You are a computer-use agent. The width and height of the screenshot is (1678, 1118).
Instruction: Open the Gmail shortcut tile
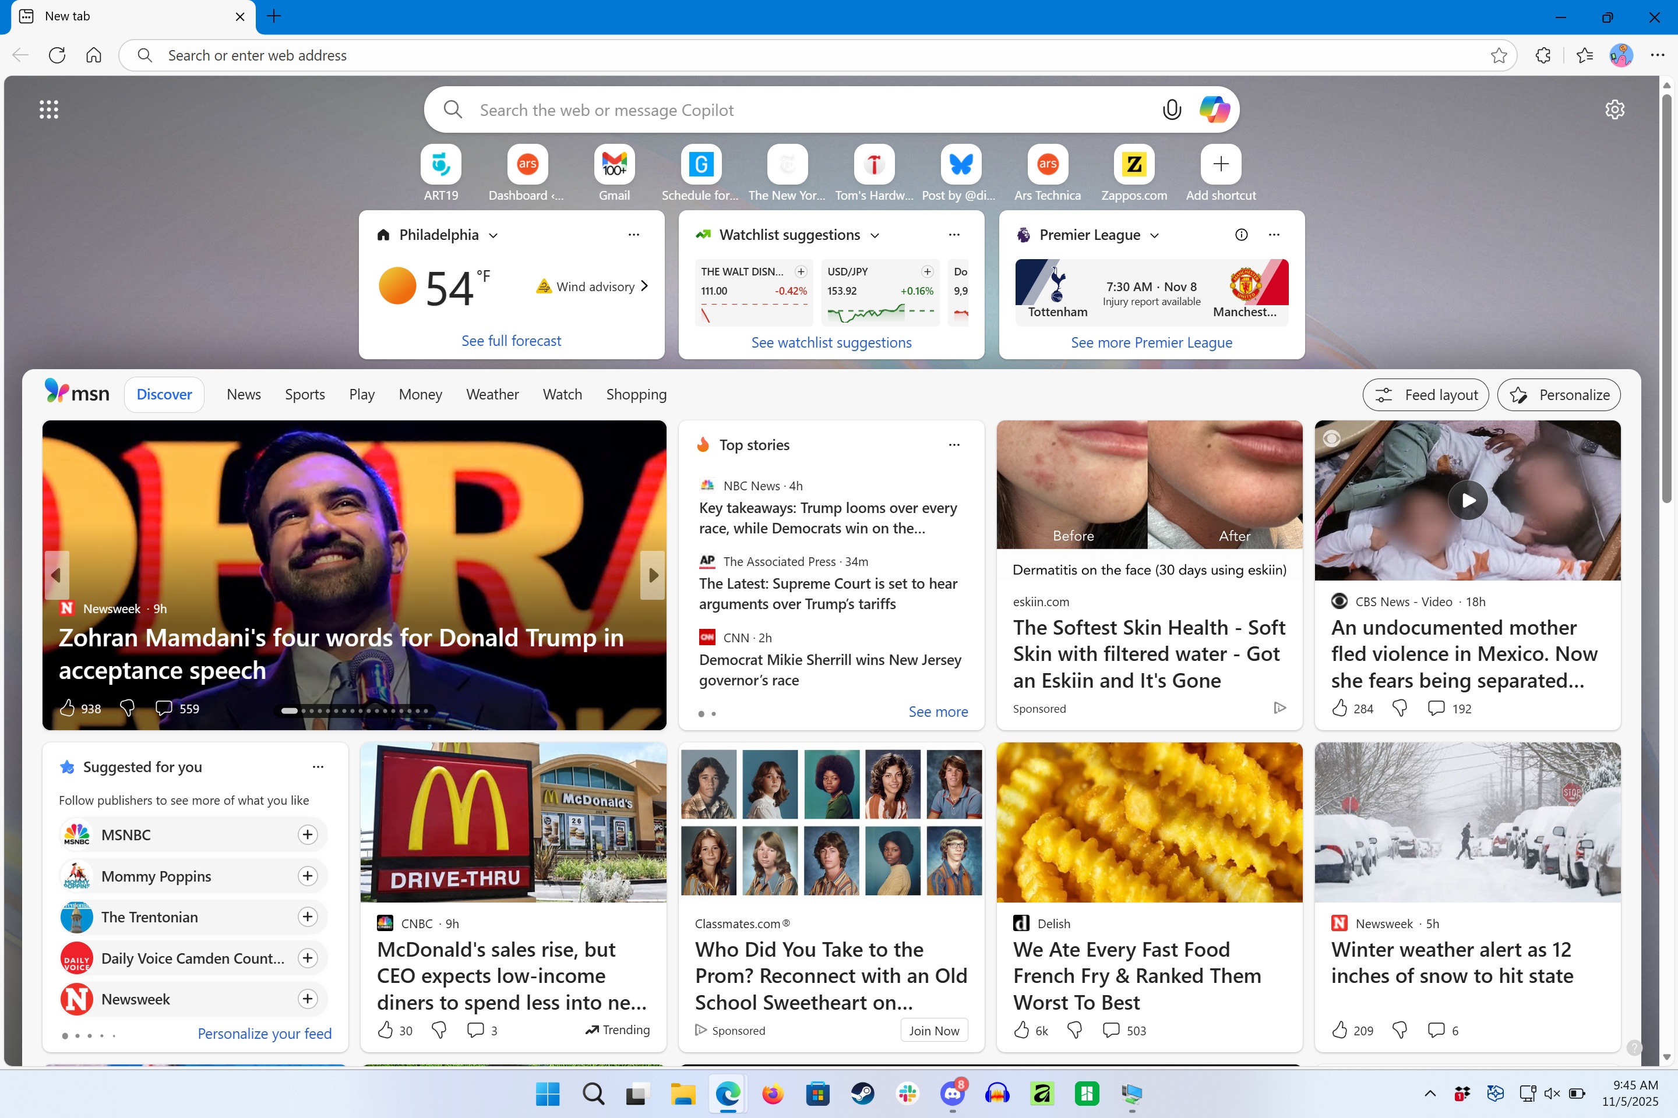(x=614, y=165)
